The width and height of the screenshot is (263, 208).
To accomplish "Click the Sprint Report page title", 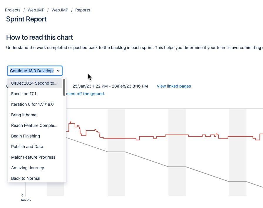I will (x=26, y=19).
